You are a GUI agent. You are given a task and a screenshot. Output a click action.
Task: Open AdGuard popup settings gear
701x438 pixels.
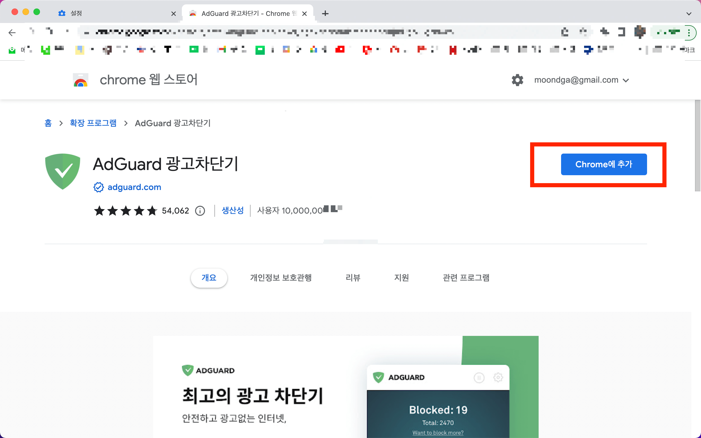[x=498, y=378]
